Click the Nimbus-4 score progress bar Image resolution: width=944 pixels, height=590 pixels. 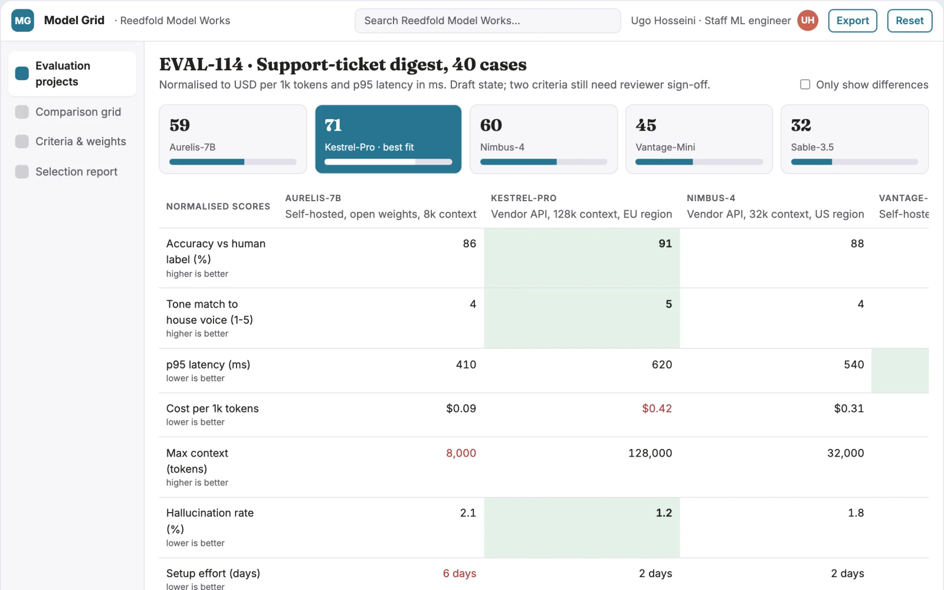pos(543,162)
